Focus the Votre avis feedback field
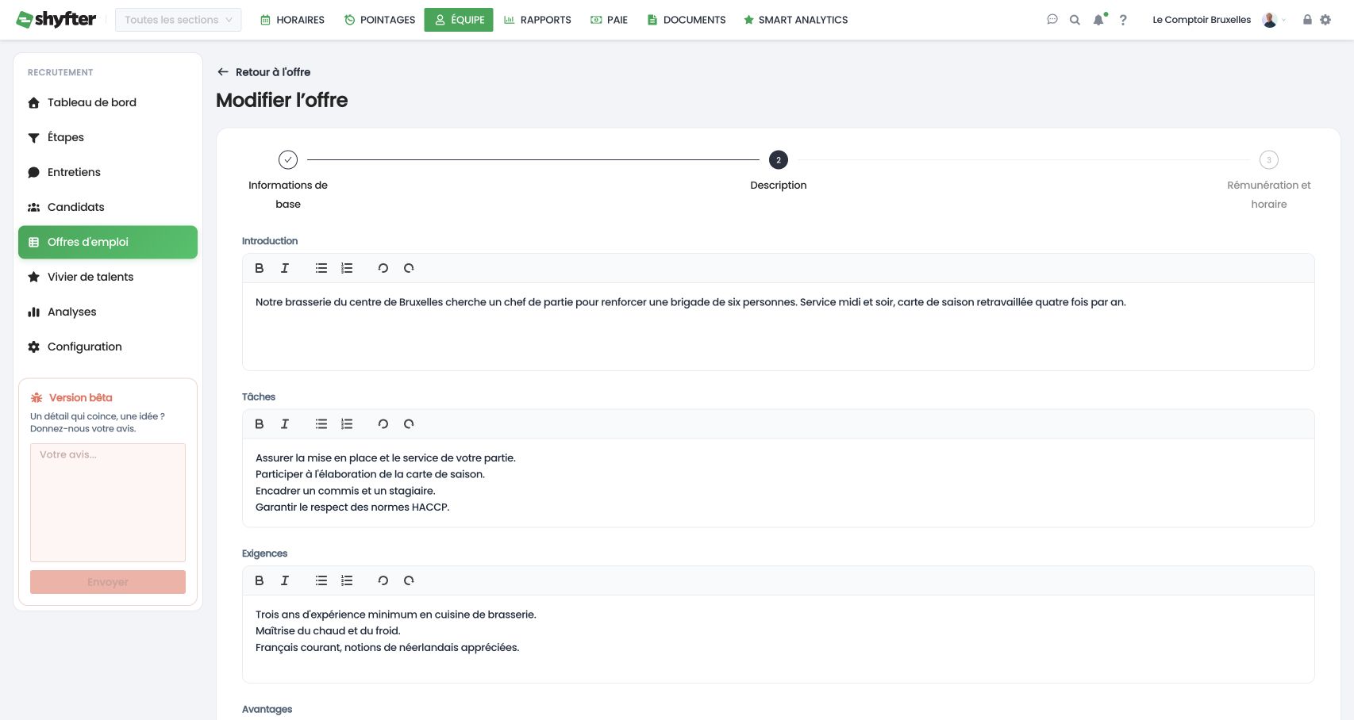Viewport: 1354px width, 720px height. [x=108, y=503]
